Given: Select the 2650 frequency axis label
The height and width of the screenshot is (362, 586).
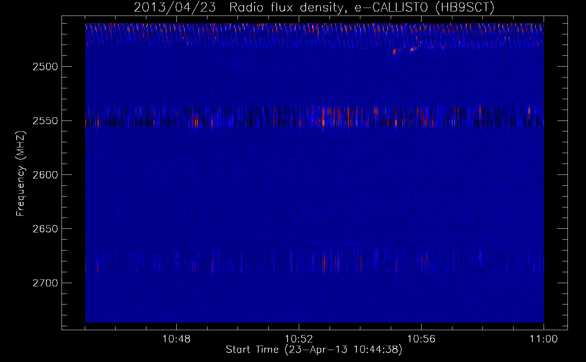Looking at the screenshot, I should coord(45,229).
